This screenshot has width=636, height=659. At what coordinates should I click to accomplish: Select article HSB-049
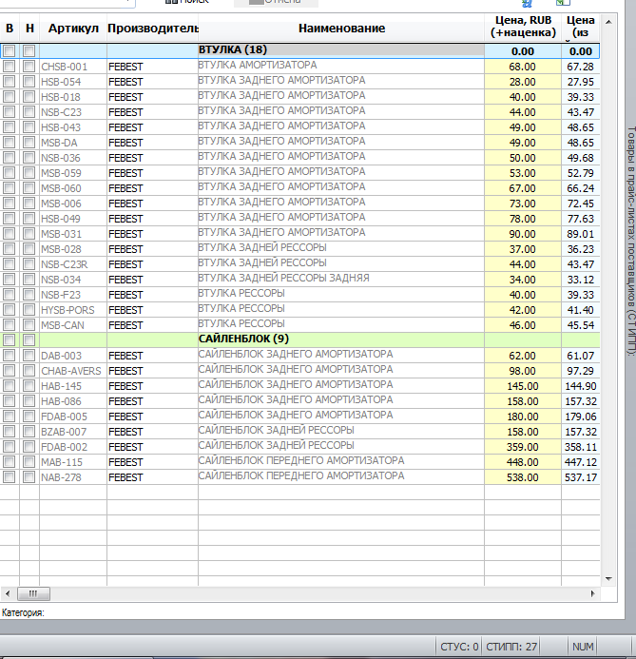(61, 219)
